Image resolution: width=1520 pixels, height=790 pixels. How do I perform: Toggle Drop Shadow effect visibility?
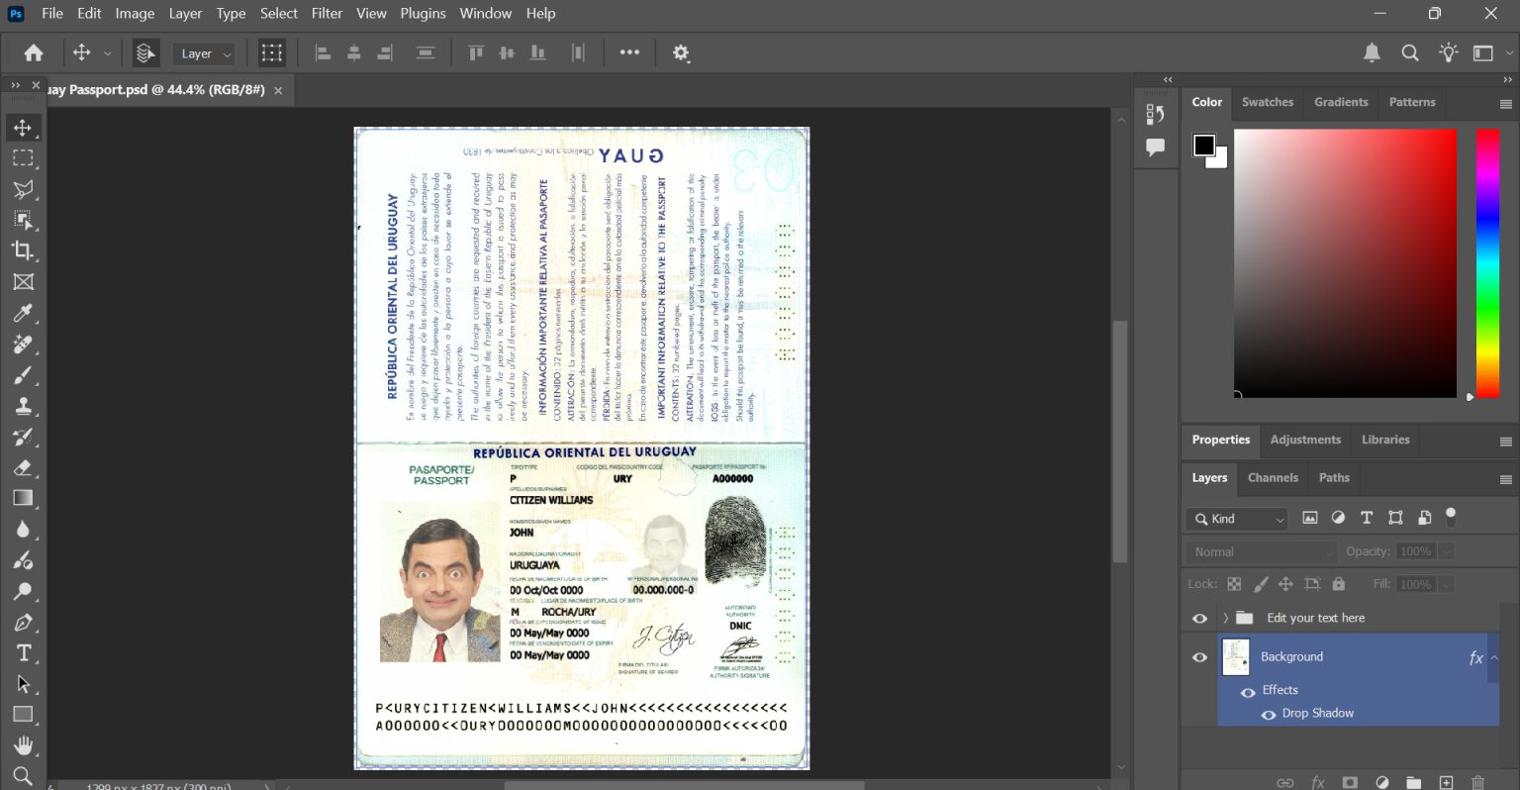[x=1269, y=714]
